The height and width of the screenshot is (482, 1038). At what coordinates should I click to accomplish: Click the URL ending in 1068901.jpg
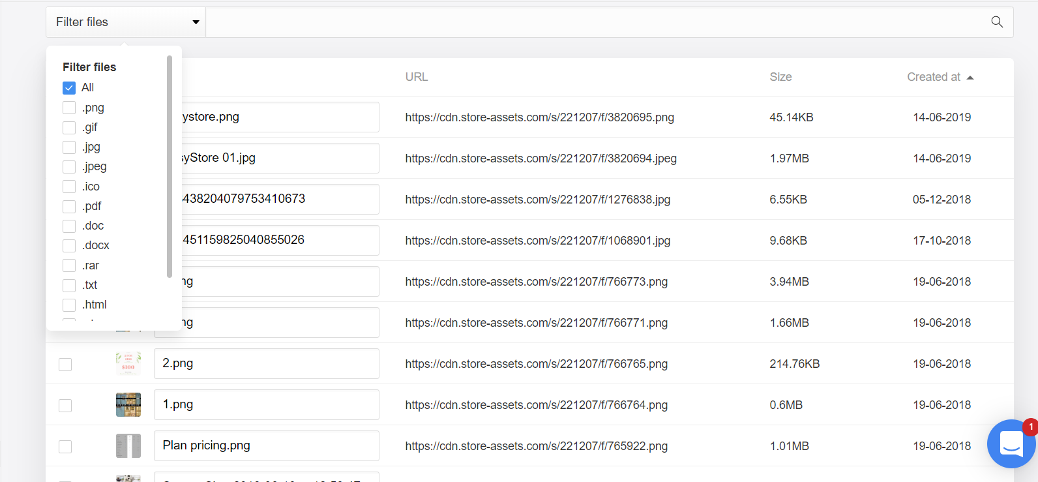538,241
